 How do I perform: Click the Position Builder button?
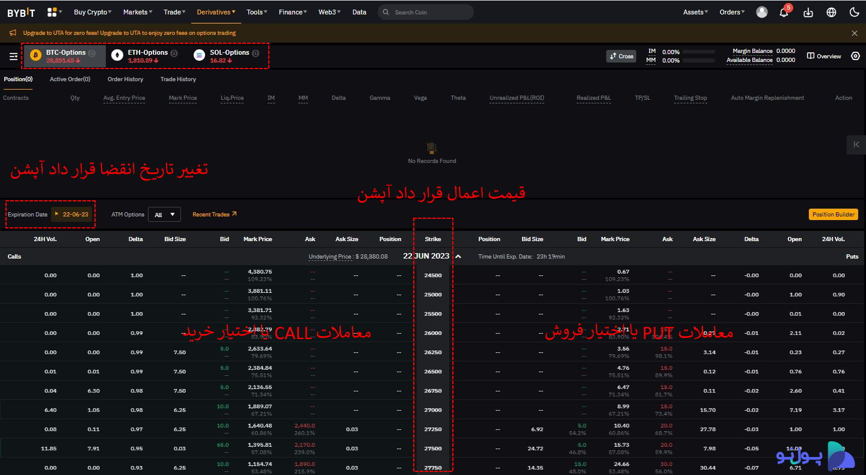coord(833,214)
